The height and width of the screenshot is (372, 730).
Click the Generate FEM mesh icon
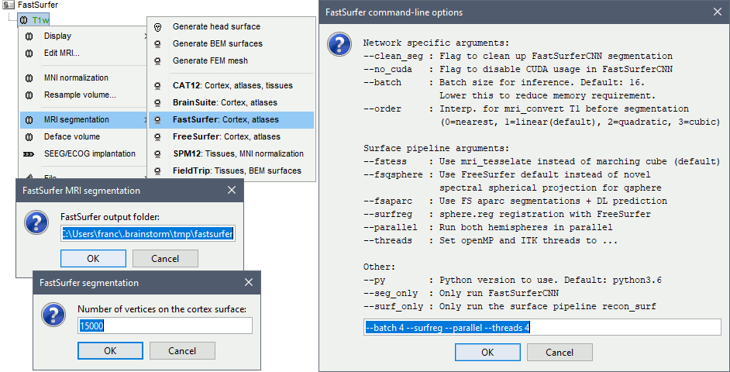click(x=157, y=60)
